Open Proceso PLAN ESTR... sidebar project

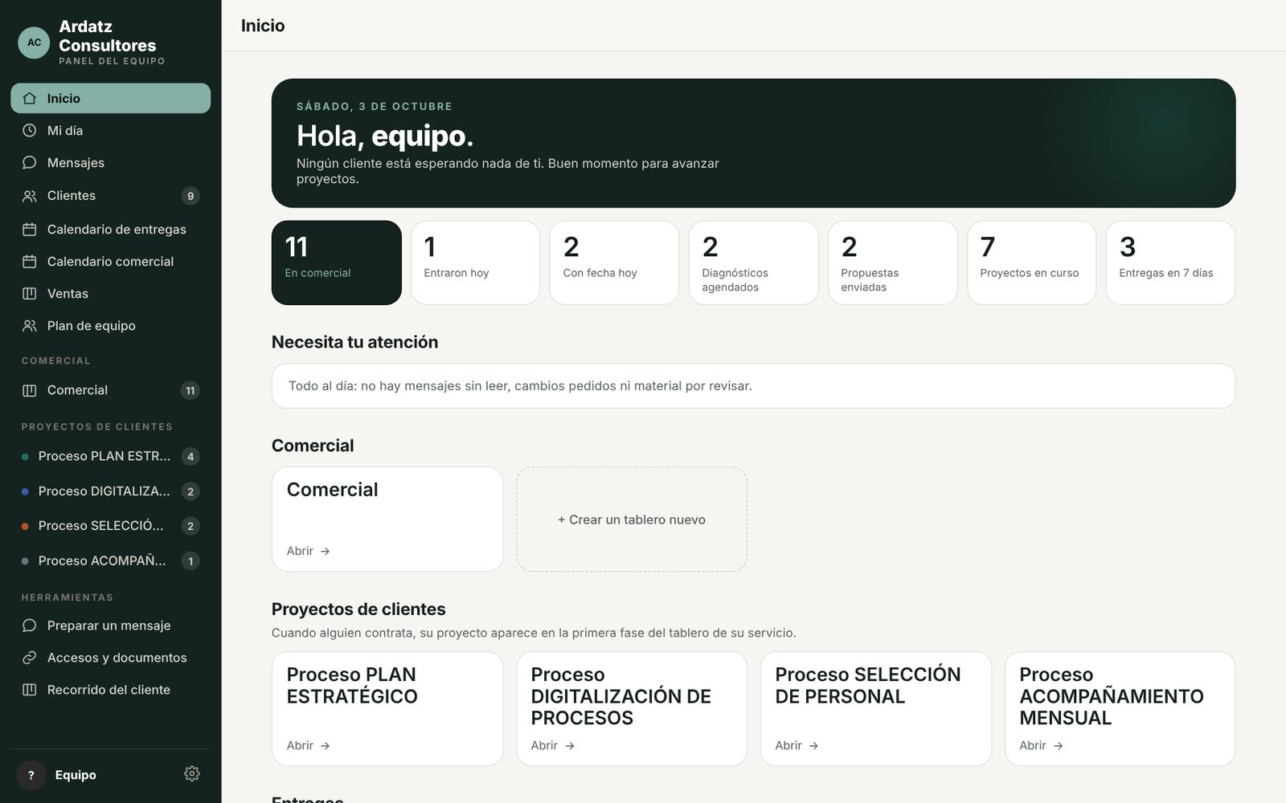click(110, 456)
